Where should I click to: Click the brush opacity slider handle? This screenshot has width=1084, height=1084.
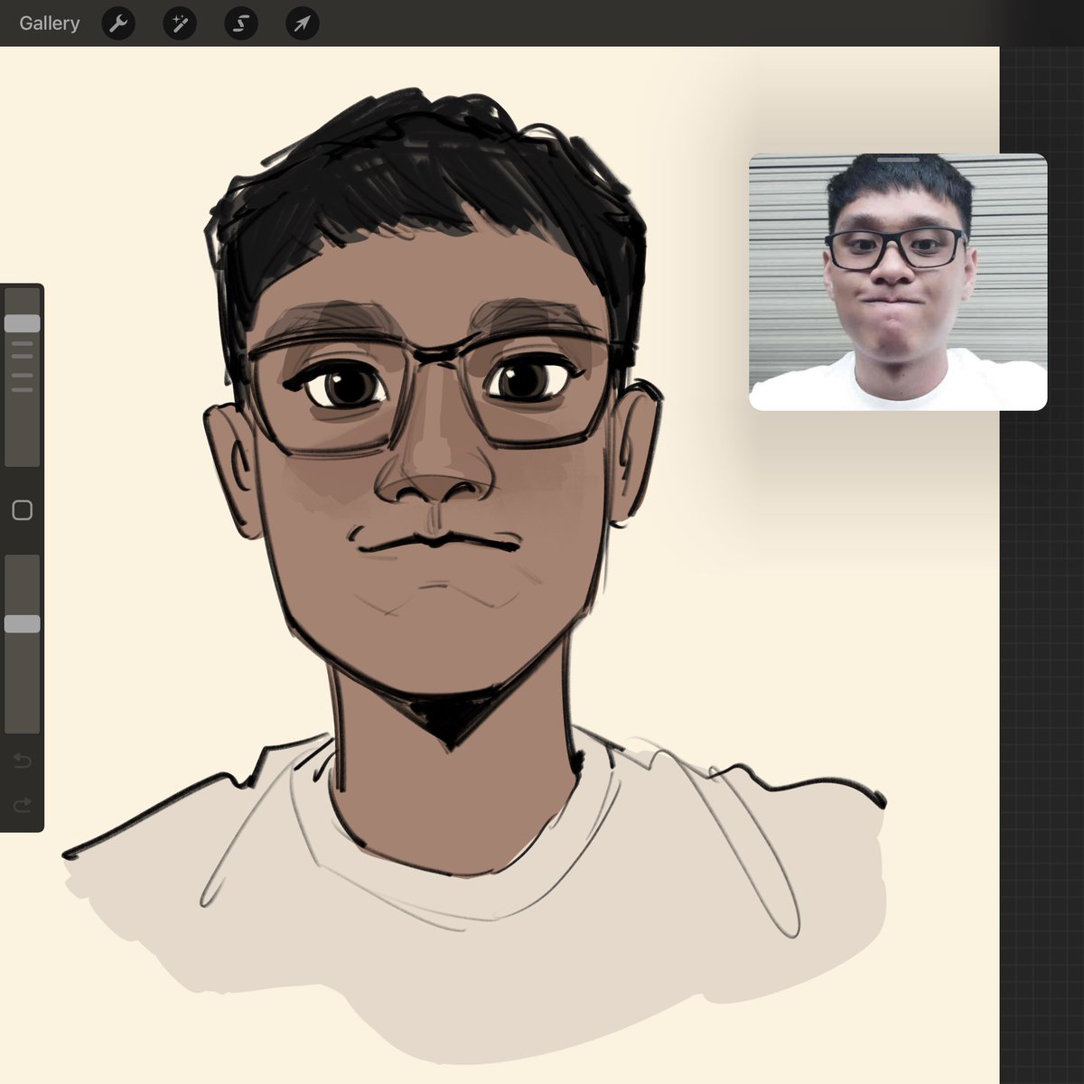click(x=23, y=624)
